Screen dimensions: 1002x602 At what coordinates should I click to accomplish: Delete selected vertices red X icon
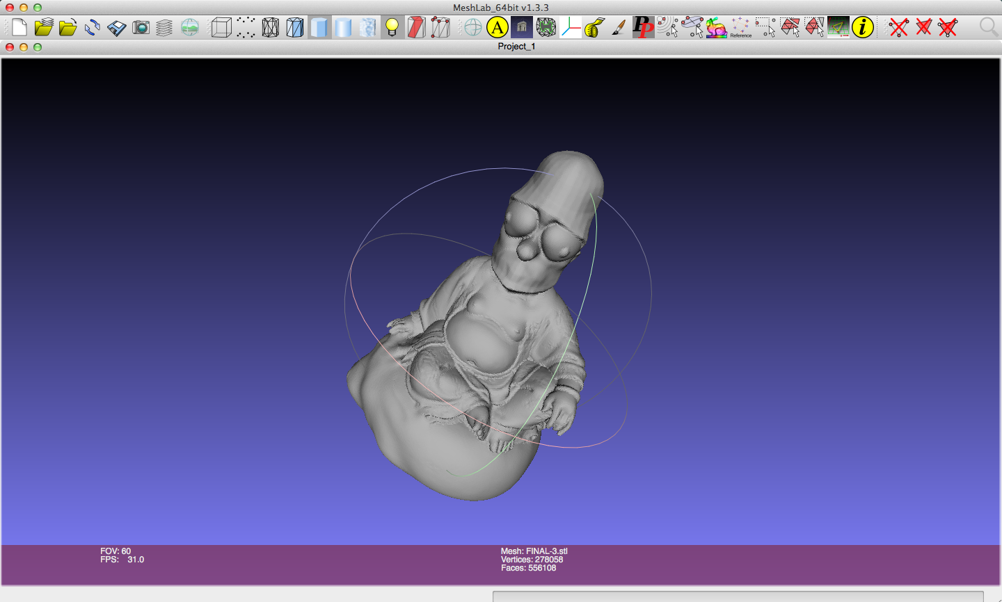point(899,28)
